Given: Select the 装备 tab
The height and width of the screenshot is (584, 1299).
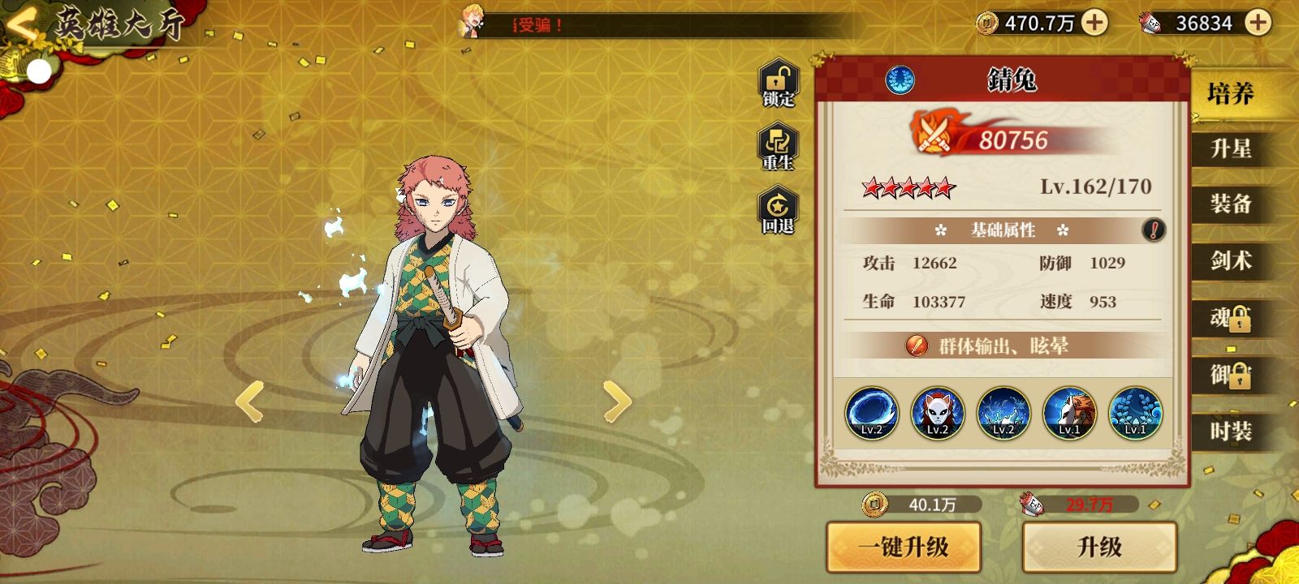Looking at the screenshot, I should click(1232, 204).
